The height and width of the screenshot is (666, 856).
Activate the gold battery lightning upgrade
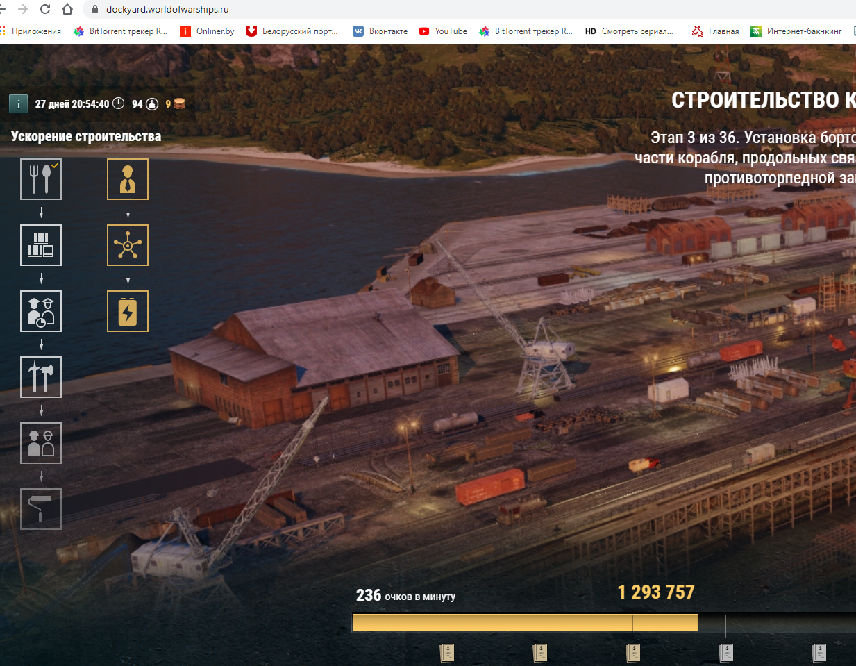click(x=128, y=311)
